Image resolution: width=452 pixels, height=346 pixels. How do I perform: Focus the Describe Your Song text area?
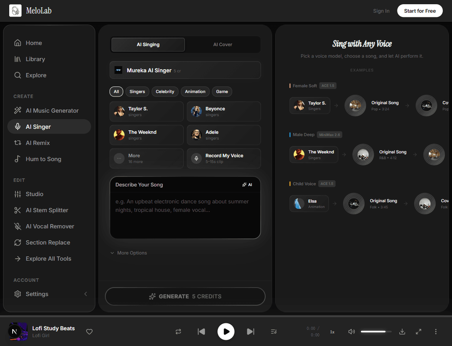click(x=185, y=215)
